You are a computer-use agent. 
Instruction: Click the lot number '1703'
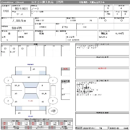pyautogui.click(x=6, y=11)
